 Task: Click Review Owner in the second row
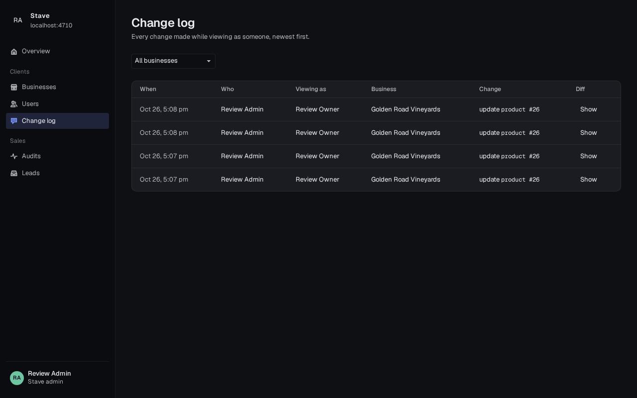click(x=317, y=133)
